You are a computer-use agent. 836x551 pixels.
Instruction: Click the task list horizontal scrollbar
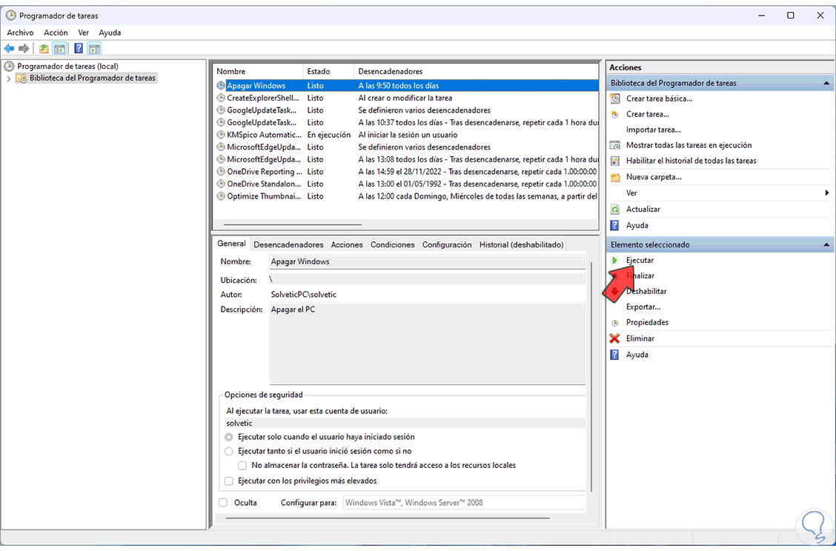(293, 224)
